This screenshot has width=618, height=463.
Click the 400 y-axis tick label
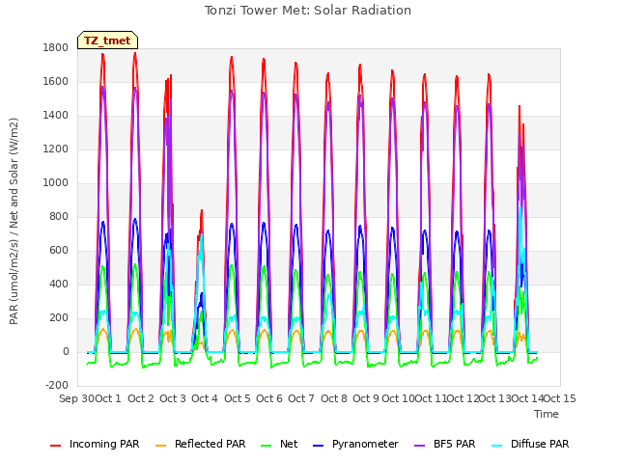[59, 285]
